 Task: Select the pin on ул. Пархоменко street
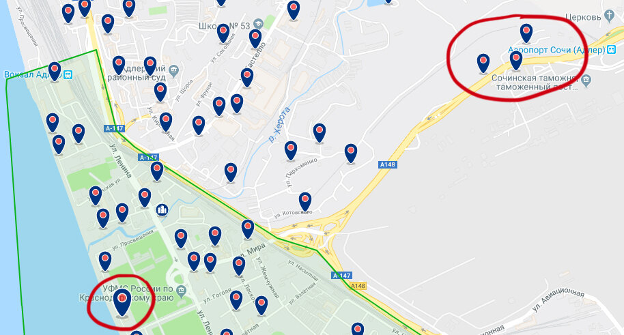291,151
